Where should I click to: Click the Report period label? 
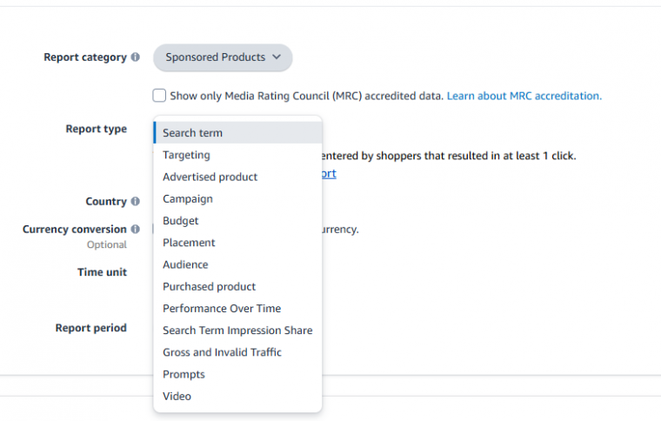pos(91,327)
